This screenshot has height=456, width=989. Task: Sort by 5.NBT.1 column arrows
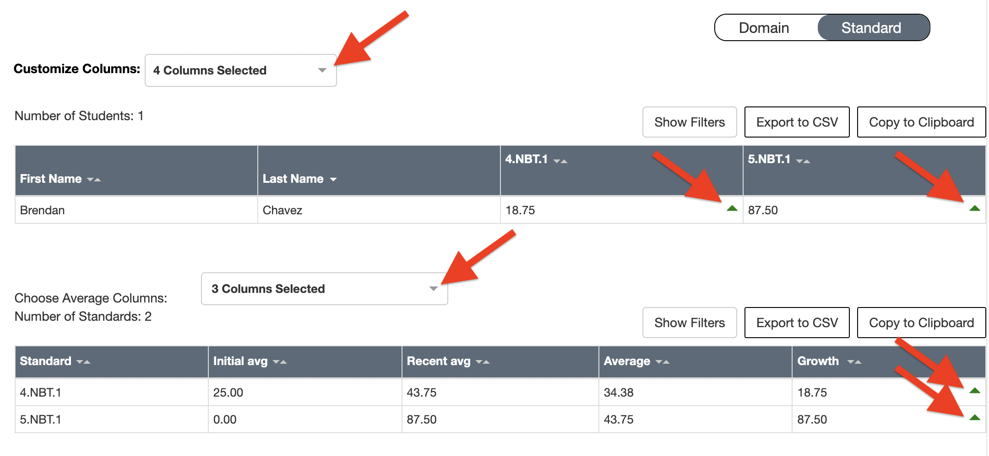pyautogui.click(x=803, y=161)
